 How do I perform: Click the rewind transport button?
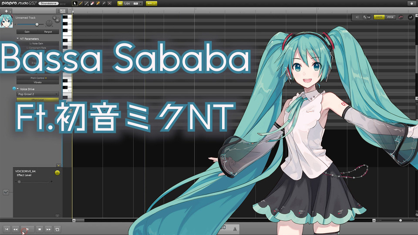(x=16, y=229)
